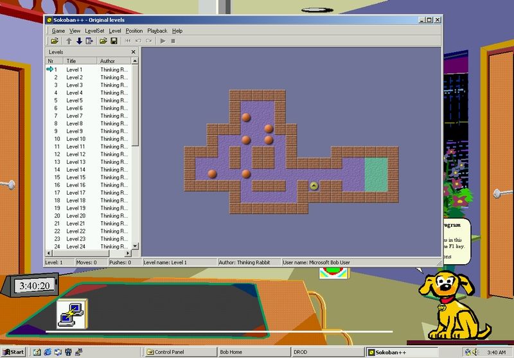Click the Author: Thinking Rabbit status field

click(249, 262)
